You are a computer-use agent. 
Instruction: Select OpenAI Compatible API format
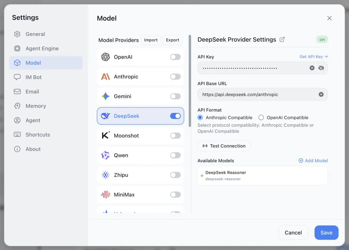point(261,118)
